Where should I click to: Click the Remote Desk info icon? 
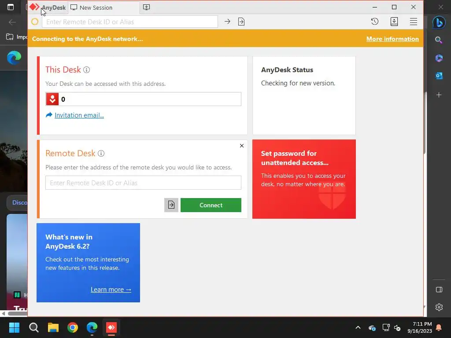(x=101, y=154)
